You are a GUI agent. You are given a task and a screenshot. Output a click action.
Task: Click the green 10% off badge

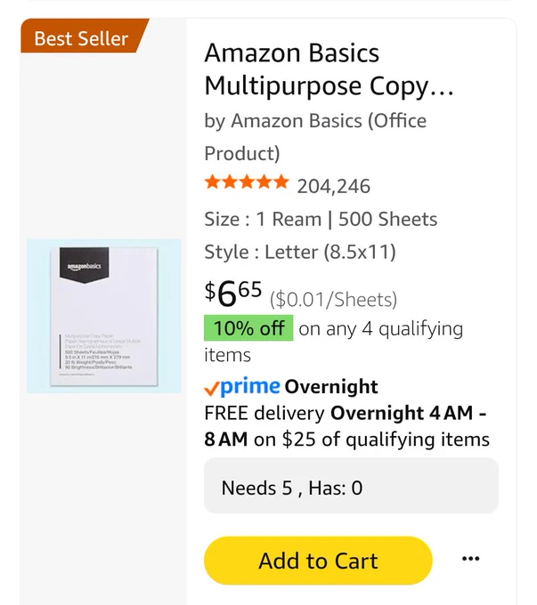tap(248, 328)
